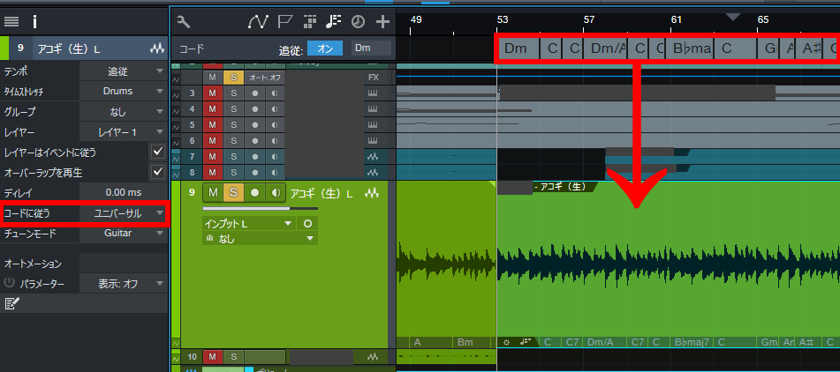Open the inspector info 'i' icon

tap(34, 21)
